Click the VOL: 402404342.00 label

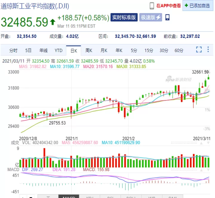point(40,143)
